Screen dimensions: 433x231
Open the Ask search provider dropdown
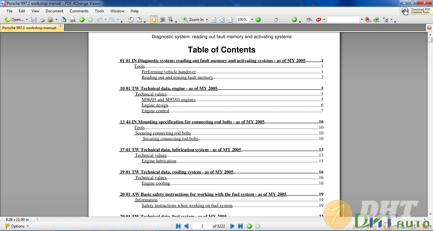click(x=324, y=20)
